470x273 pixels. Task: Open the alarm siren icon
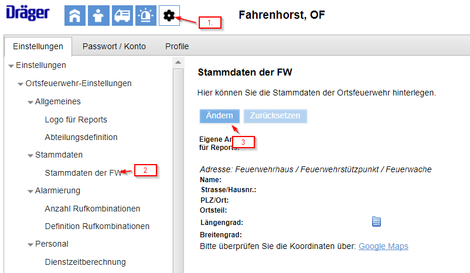[145, 16]
